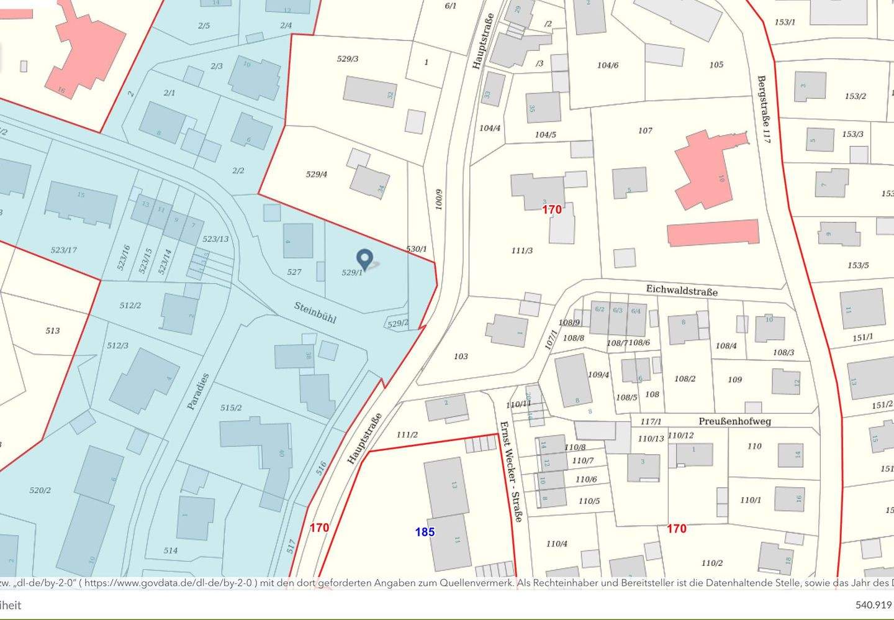Click the Paradies street label

point(199,391)
